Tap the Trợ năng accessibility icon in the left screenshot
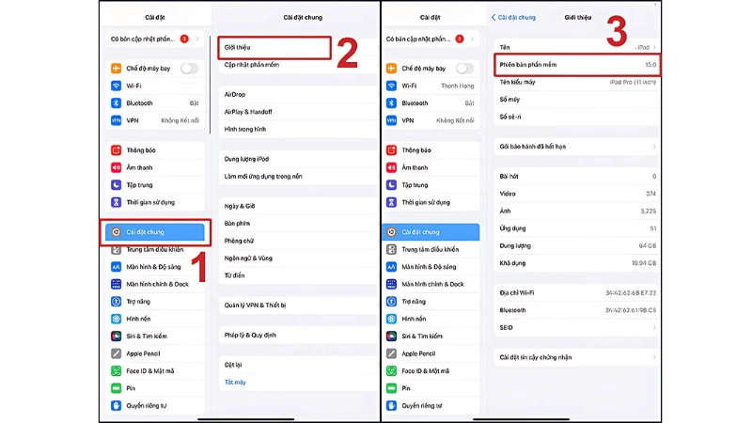This screenshot has height=423, width=752. [116, 301]
